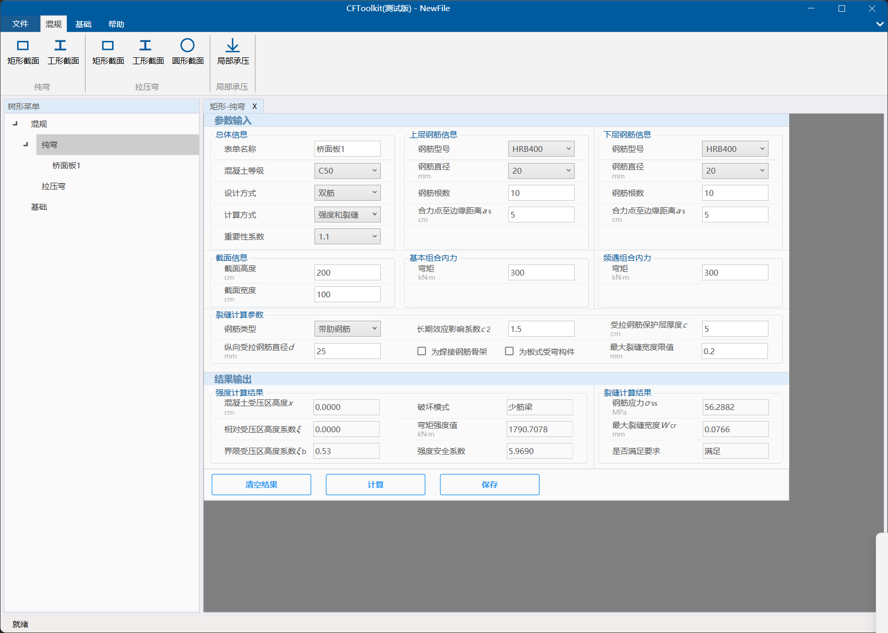Open the local bearing (局部承压) tool
Image resolution: width=888 pixels, height=633 pixels.
click(x=232, y=52)
